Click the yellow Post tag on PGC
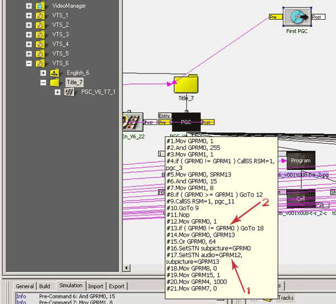336x304 pixels. (208, 122)
